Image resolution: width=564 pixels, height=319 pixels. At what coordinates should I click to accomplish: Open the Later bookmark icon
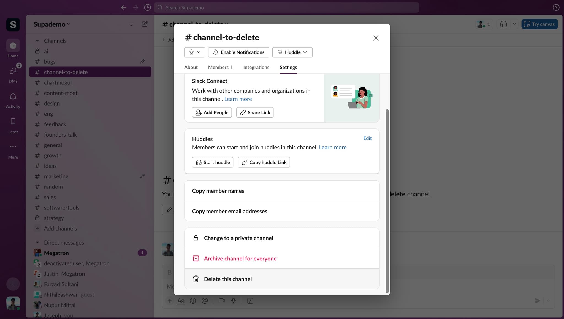[13, 122]
